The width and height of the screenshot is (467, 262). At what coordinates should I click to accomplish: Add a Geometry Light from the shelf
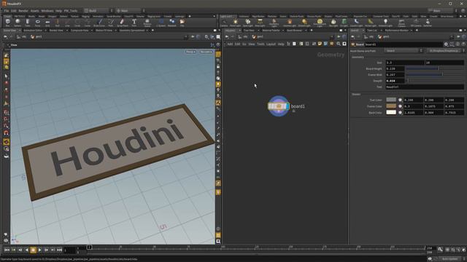274,23
